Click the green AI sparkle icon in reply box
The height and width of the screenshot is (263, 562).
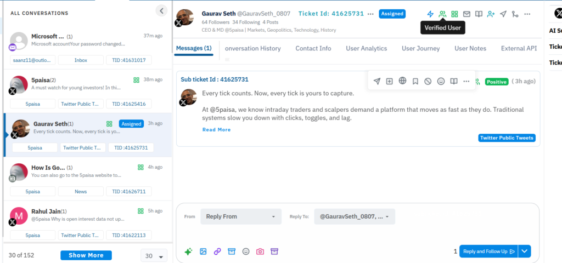(x=188, y=251)
